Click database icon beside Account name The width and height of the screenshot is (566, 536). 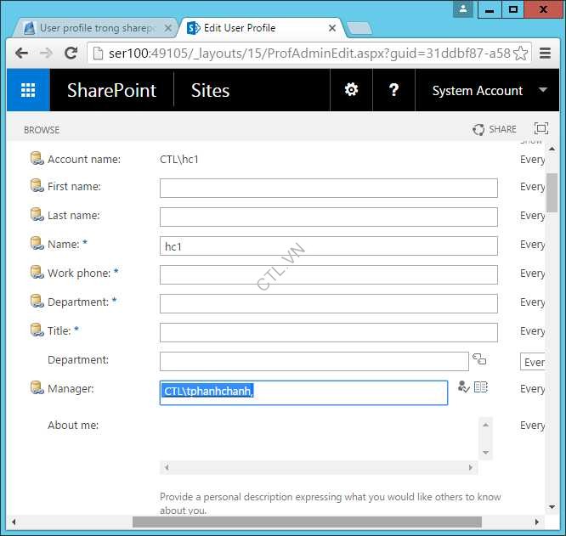click(x=37, y=158)
